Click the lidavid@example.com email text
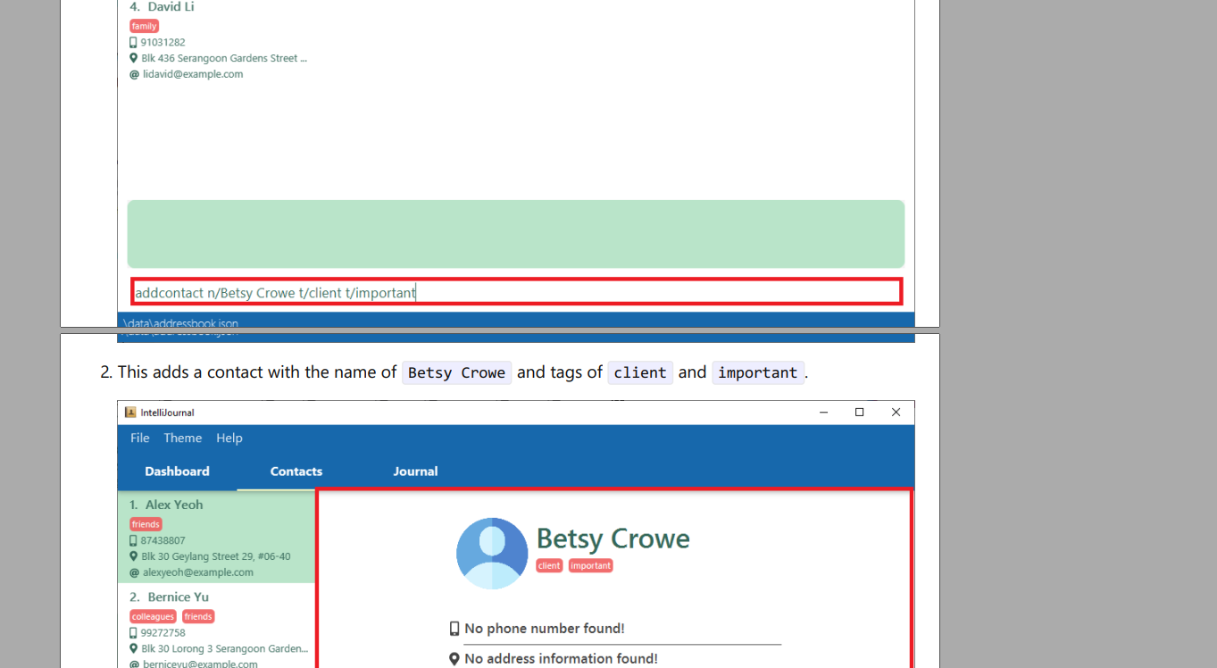This screenshot has height=668, width=1217. click(193, 74)
